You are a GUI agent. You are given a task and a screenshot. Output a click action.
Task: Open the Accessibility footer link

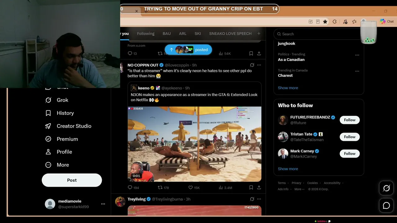coord(332,183)
